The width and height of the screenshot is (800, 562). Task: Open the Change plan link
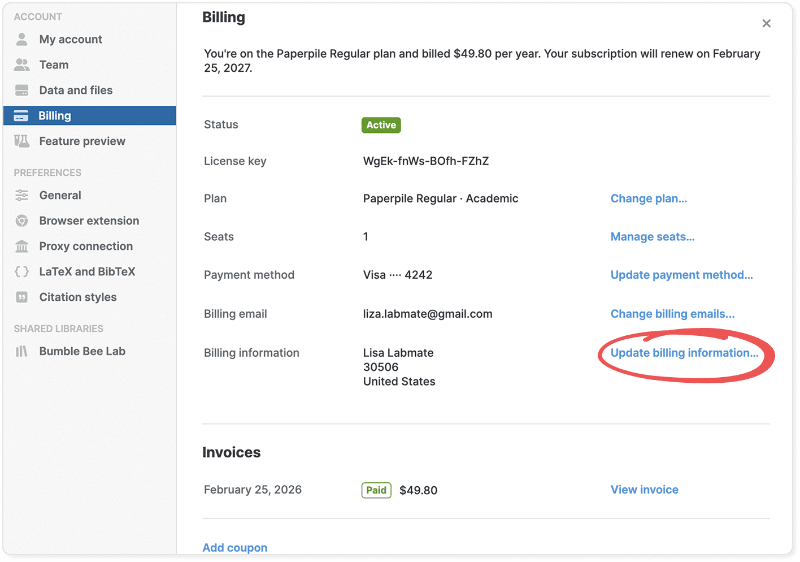point(649,198)
